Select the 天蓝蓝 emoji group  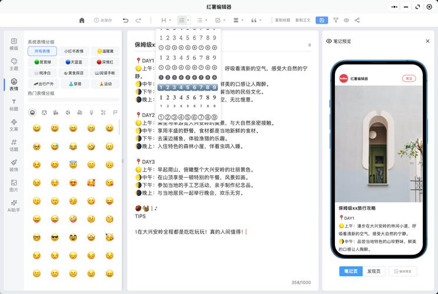pos(74,62)
